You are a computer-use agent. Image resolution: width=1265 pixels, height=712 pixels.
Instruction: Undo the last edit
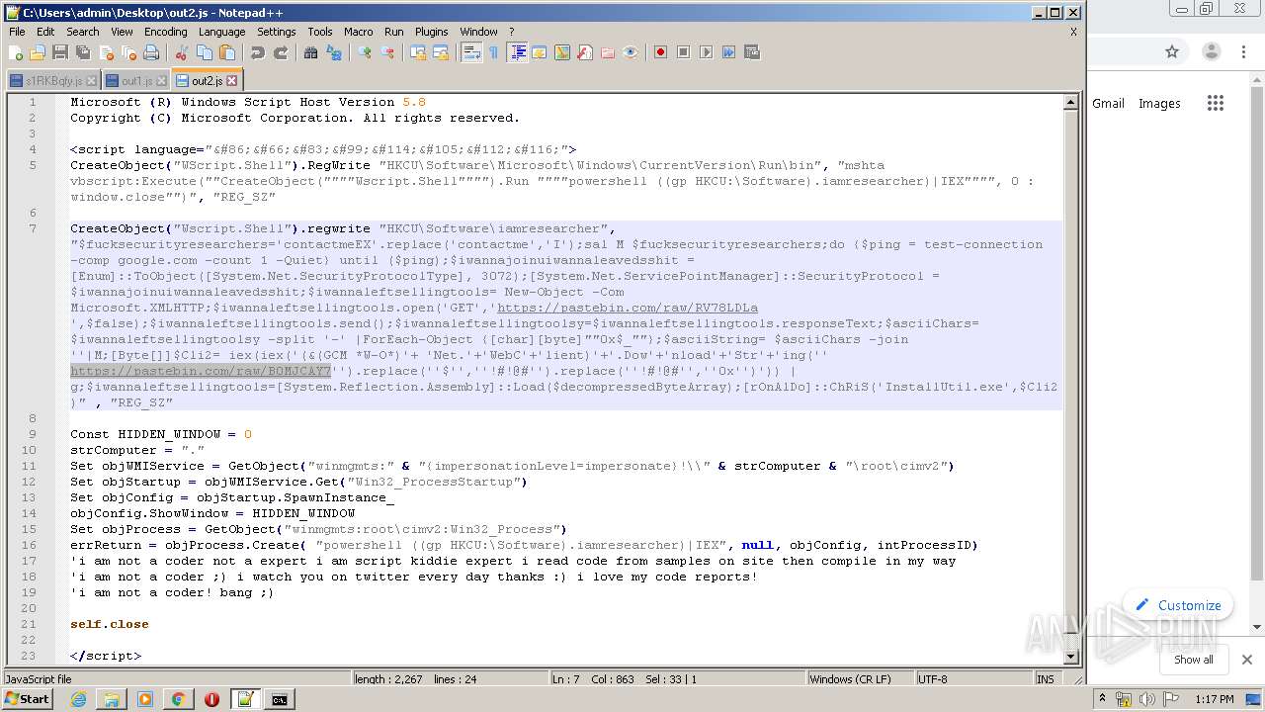coord(257,52)
